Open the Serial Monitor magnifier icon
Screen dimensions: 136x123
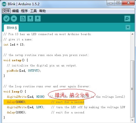[127, 19]
